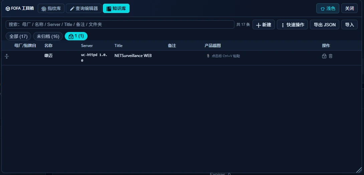Click the archive-folder icon in 雄迈 row
Image resolution: width=364 pixels, height=175 pixels.
click(x=324, y=56)
